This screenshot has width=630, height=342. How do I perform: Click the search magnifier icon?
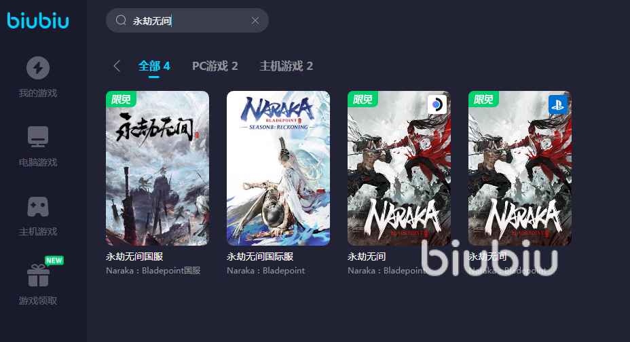point(121,20)
